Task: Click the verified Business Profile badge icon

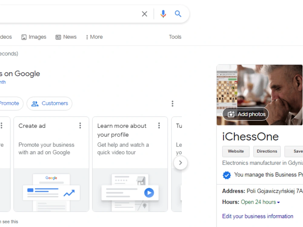Action: tap(227, 175)
